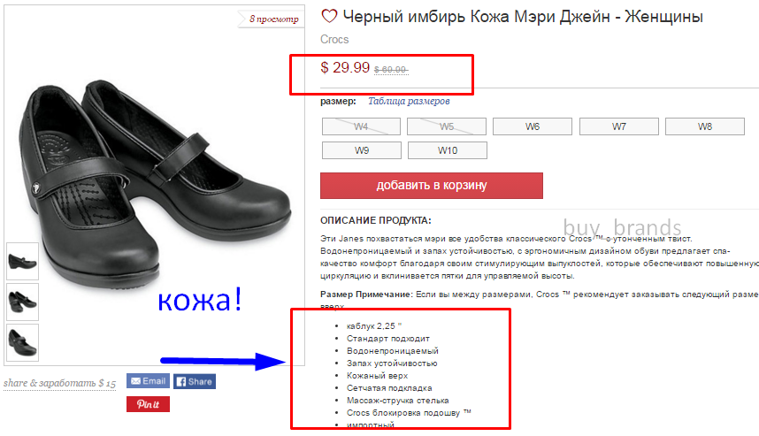Open the Crocs brand link
This screenshot has width=759, height=436.
(x=334, y=39)
